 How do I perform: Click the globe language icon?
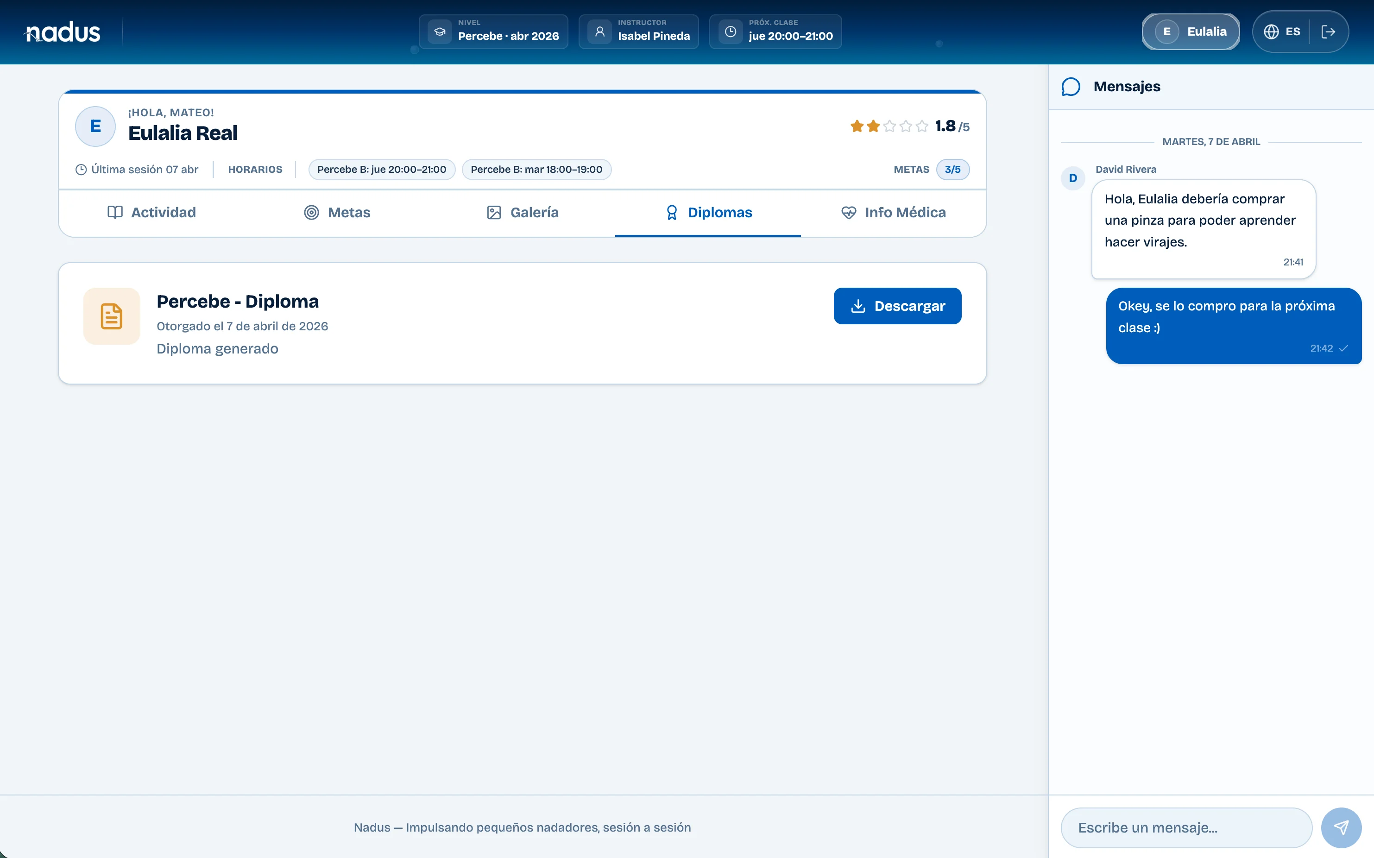(1271, 32)
